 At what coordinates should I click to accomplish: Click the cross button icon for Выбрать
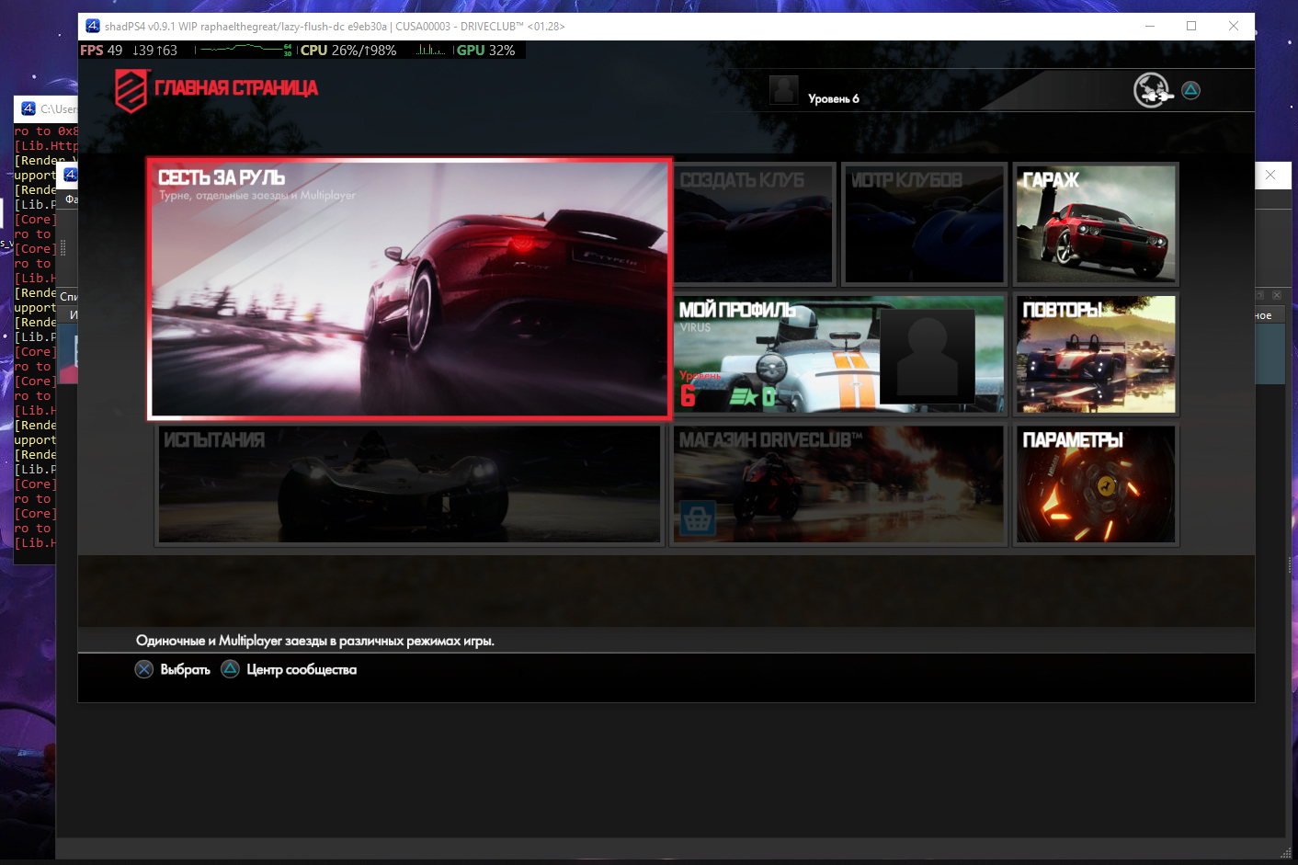tap(144, 669)
